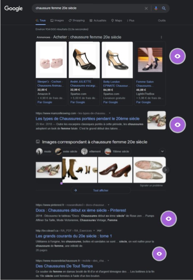
Task: Click the Google logo
Action: (x=13, y=8)
